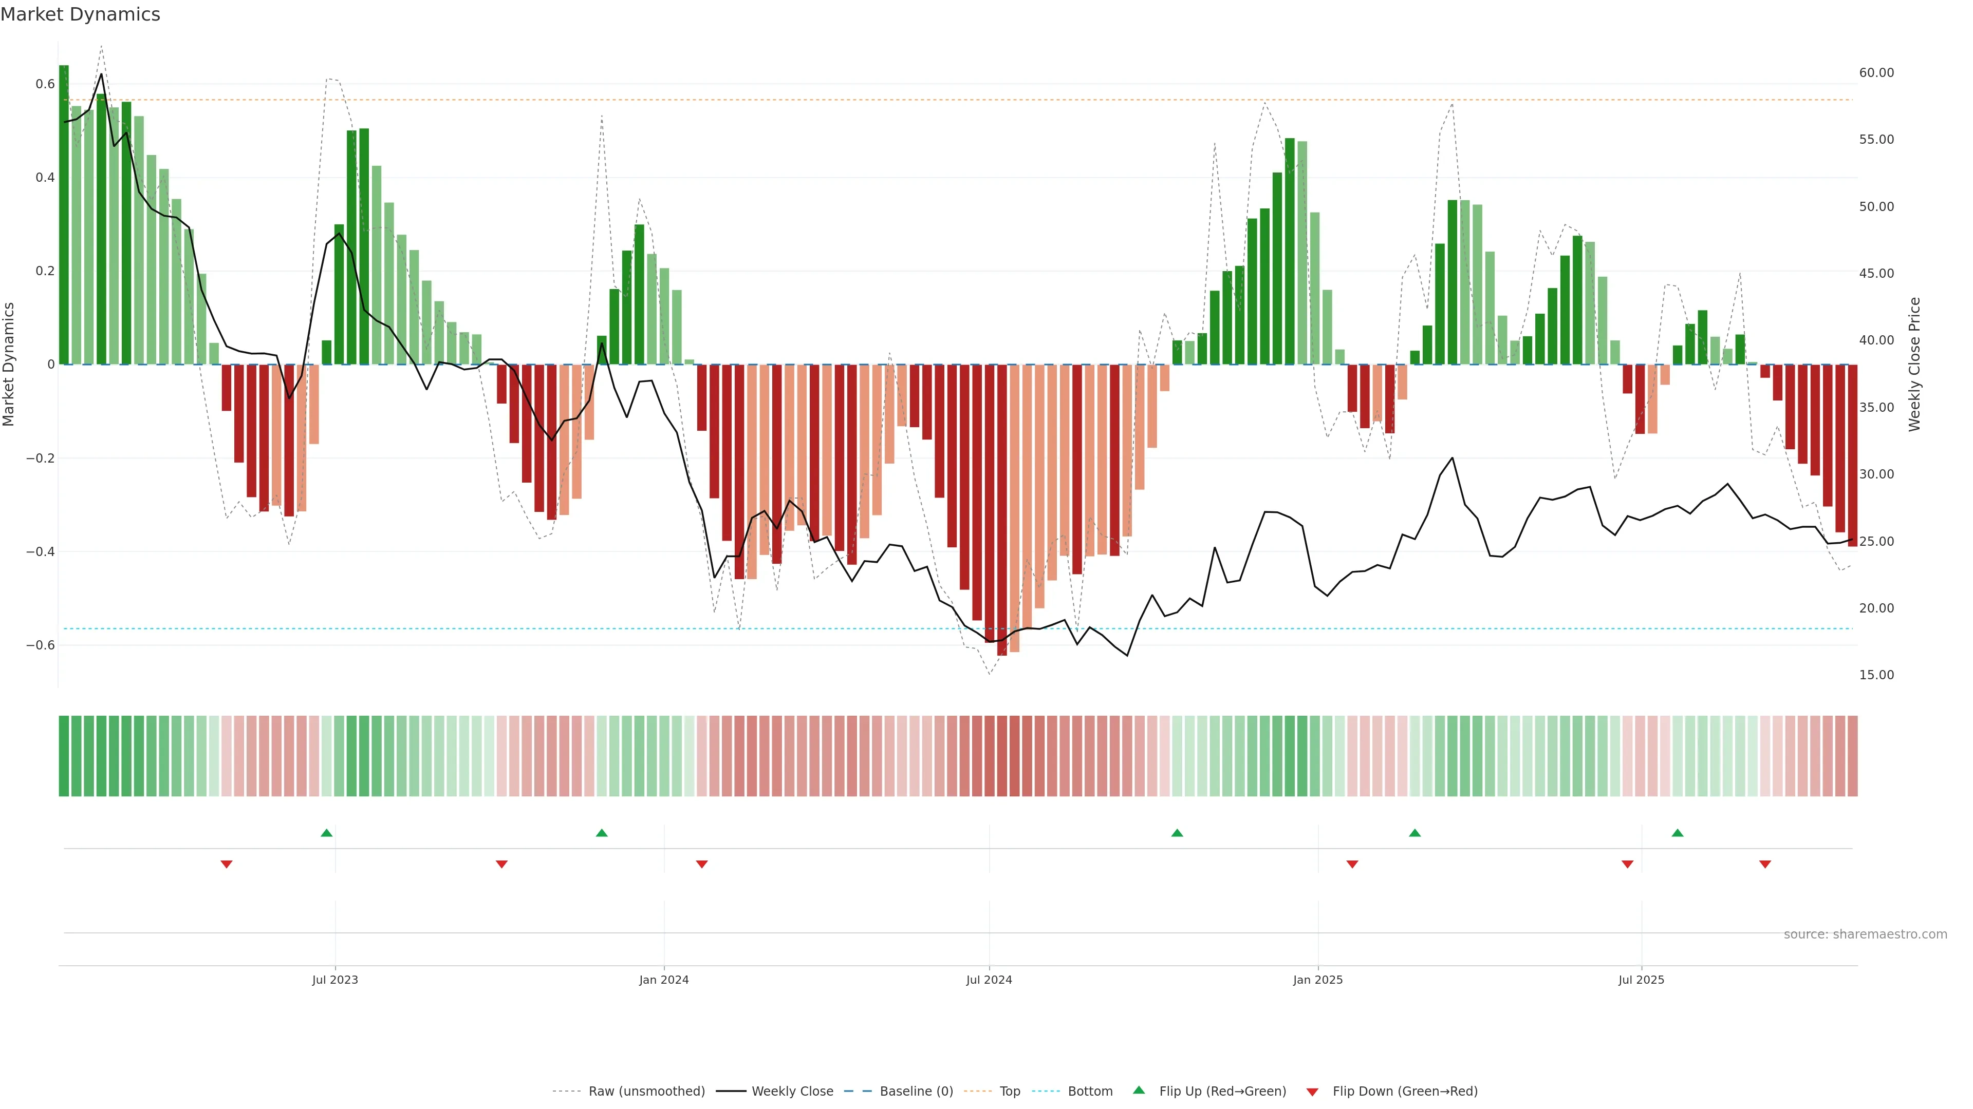Click the rightmost red flip-down triangle marker
Viewport: 1973px width, 1109px height.
click(1765, 864)
